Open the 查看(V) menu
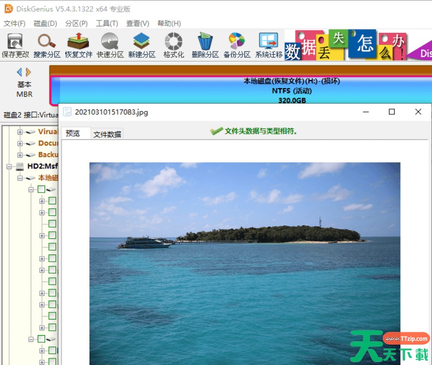 (x=137, y=23)
